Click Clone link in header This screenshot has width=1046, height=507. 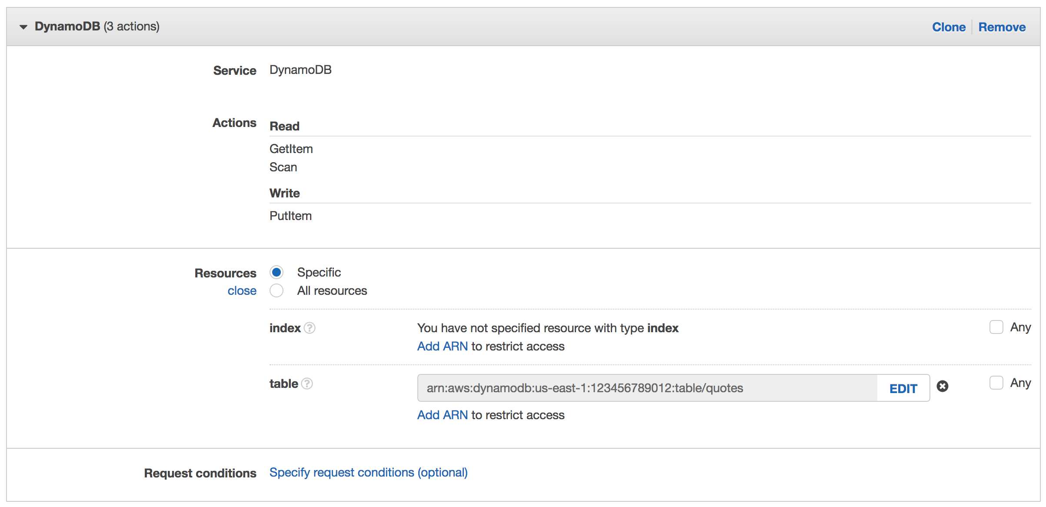tap(949, 27)
